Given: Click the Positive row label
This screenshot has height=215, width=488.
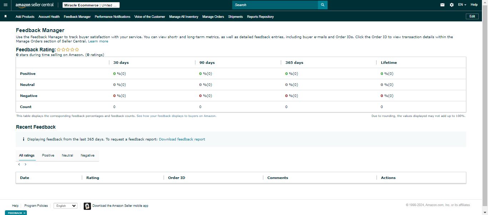Looking at the screenshot, I should click(28, 73).
